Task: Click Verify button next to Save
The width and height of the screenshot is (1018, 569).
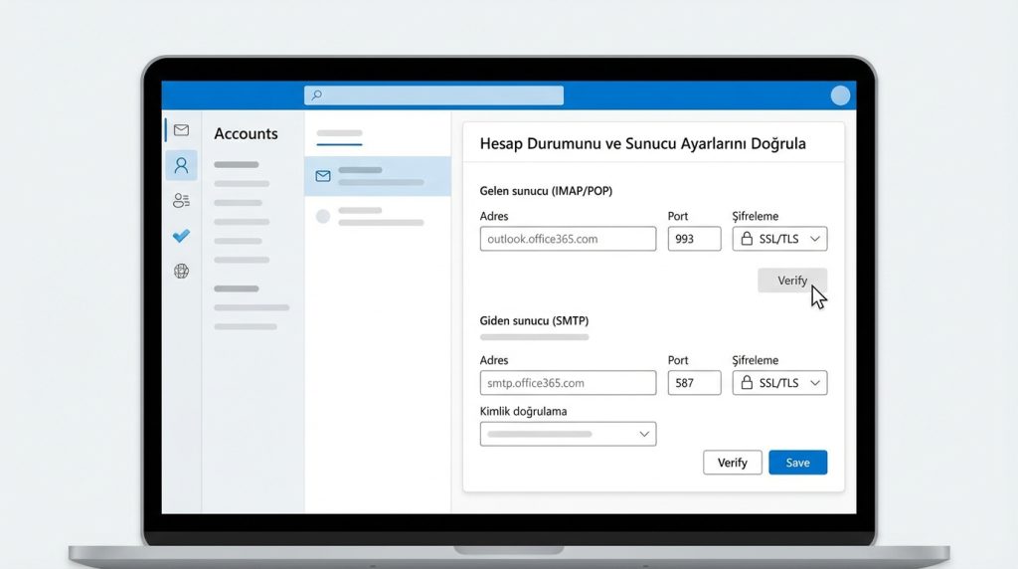Action: point(733,463)
